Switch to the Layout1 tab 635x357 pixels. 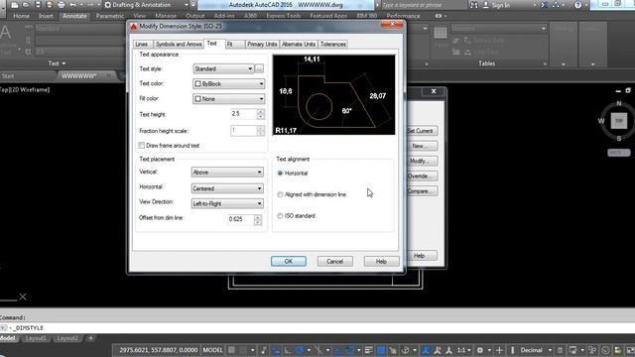click(x=36, y=338)
